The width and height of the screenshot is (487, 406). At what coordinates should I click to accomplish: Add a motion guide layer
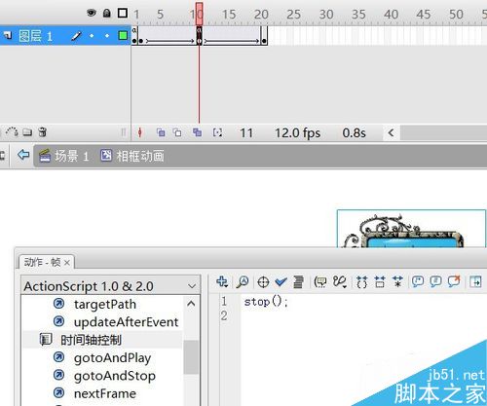12,131
